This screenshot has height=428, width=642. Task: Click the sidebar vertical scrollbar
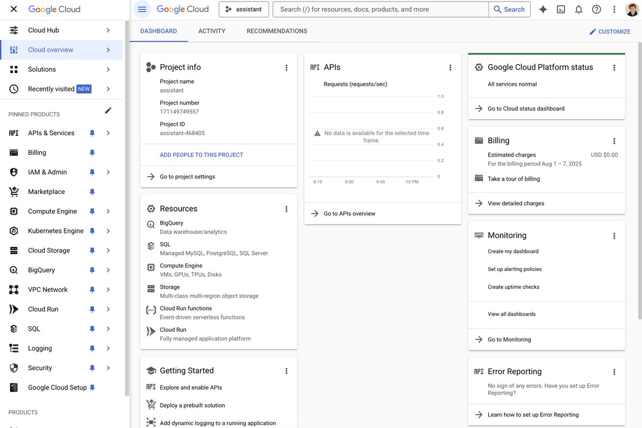click(127, 208)
